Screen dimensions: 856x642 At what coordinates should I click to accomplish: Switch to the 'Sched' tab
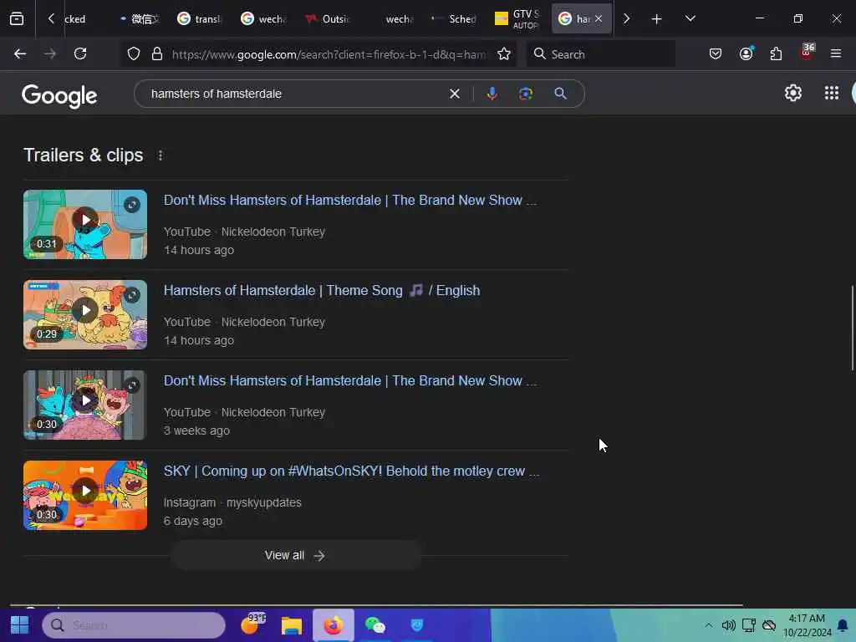454,19
